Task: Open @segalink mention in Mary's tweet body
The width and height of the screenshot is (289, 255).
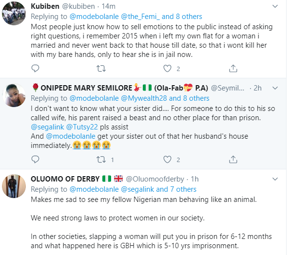Action: click(47, 127)
